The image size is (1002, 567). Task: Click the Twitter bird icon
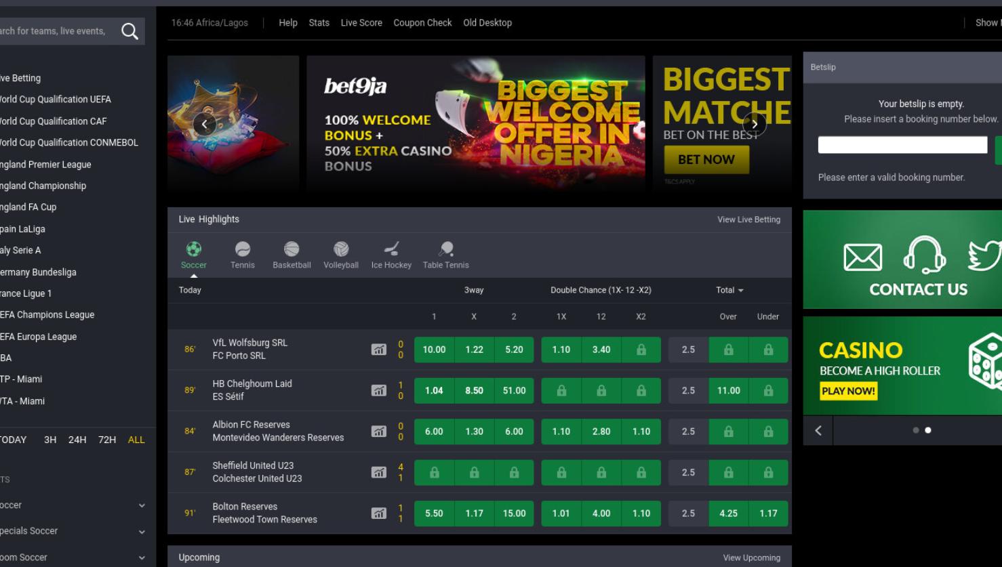point(985,256)
